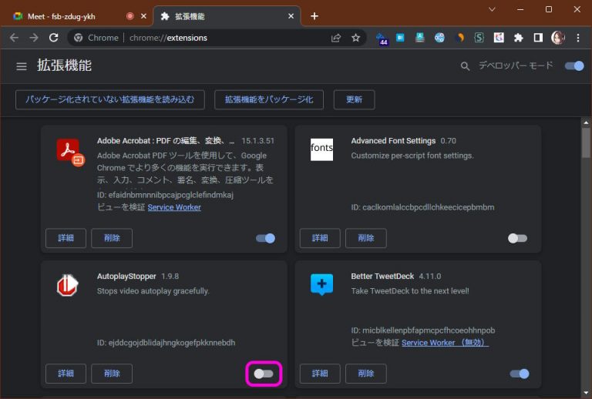This screenshot has width=592, height=399.
Task: Open the blue square extension icon in toolbar
Action: pyautogui.click(x=400, y=37)
